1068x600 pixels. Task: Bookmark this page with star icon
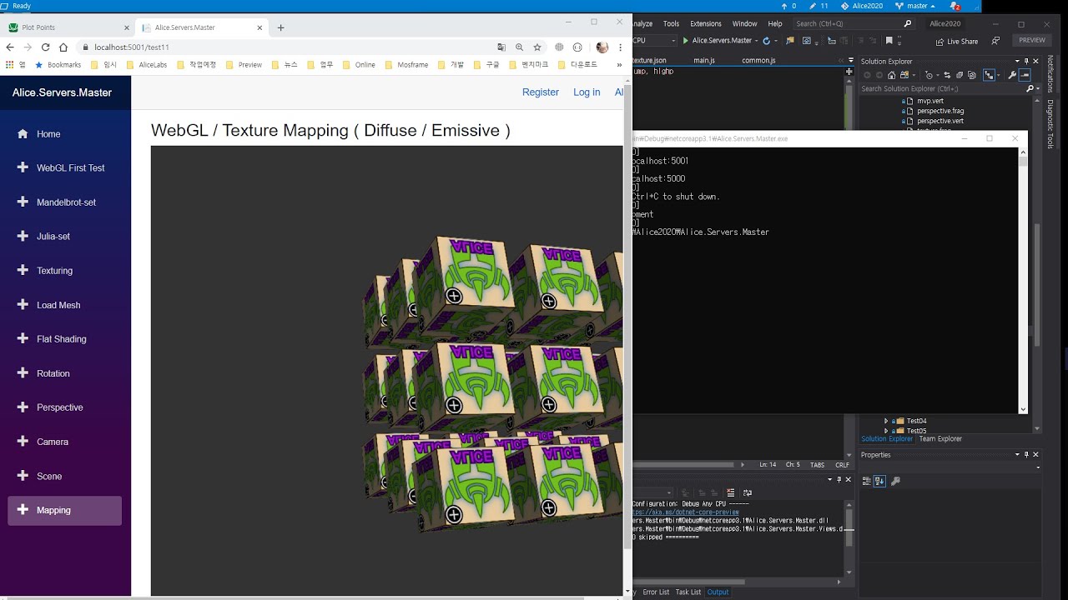(537, 47)
